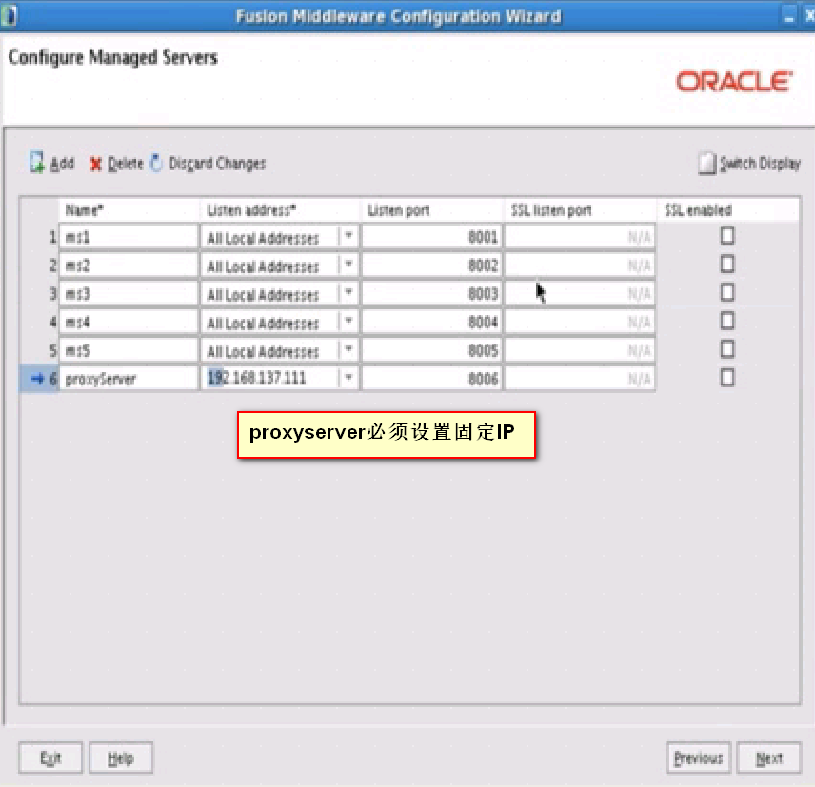Minimize the Configuration Wizard window
The width and height of the screenshot is (815, 787).
[789, 17]
